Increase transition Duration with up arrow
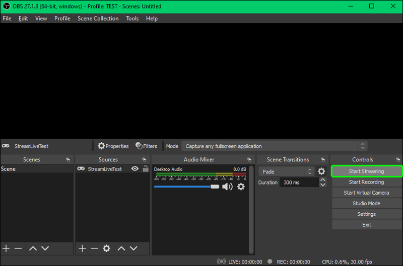The height and width of the screenshot is (266, 403). pyautogui.click(x=323, y=180)
